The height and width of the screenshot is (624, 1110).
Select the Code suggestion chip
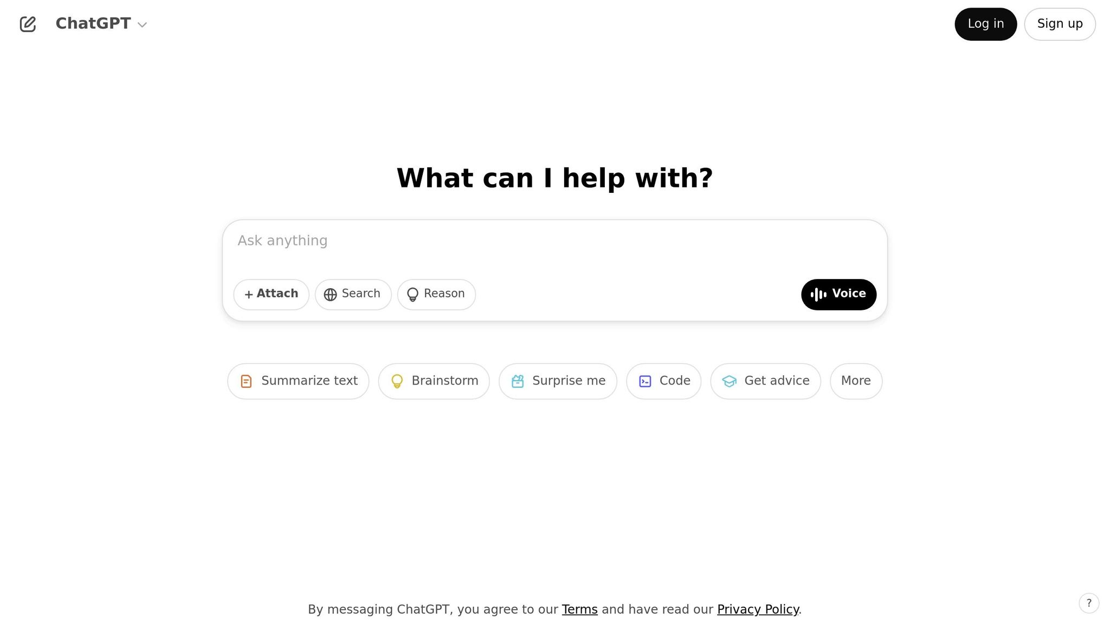click(663, 381)
